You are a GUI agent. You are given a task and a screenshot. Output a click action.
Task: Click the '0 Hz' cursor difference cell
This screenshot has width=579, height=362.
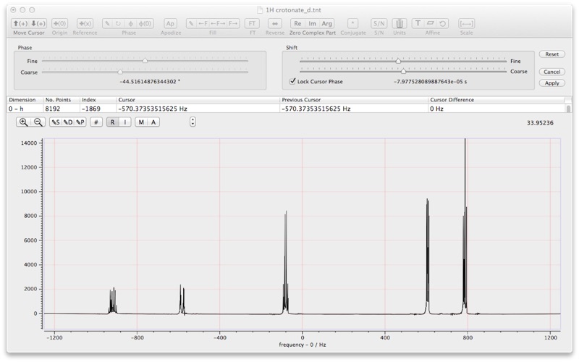(x=496, y=109)
